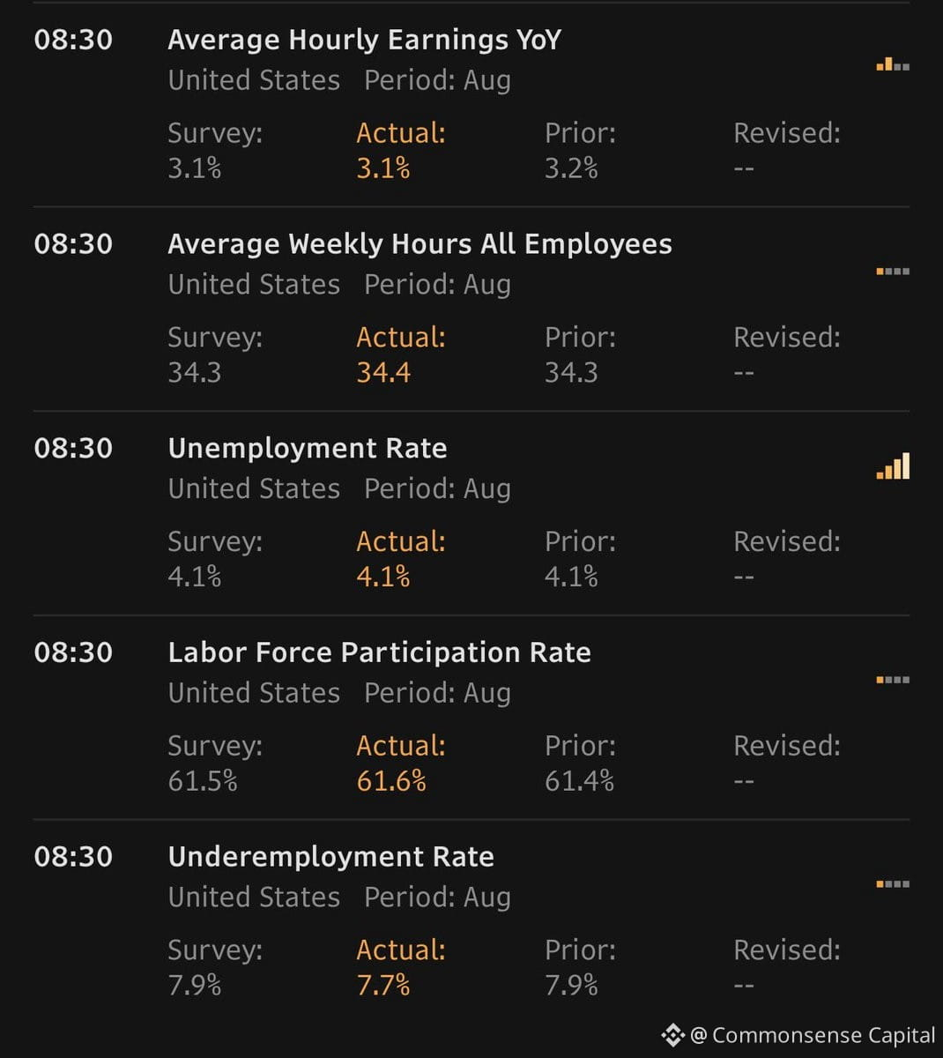The width and height of the screenshot is (943, 1058).
Task: Tap the Actual 61.6% participation value
Action: [x=391, y=781]
